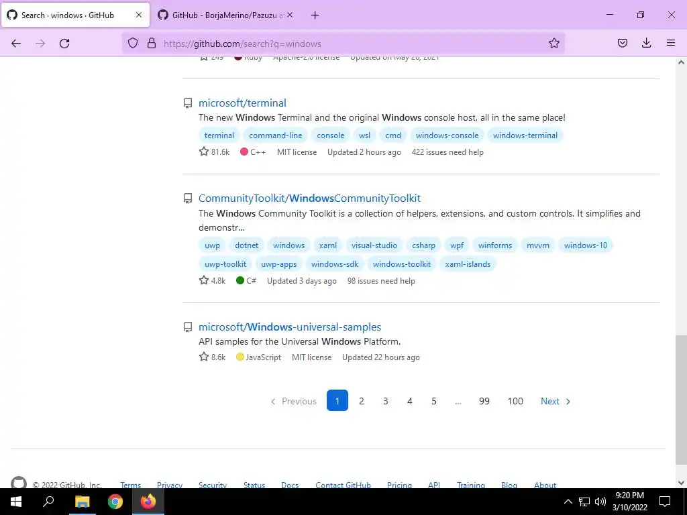Open Firefox application hamburger menu

[x=670, y=44]
